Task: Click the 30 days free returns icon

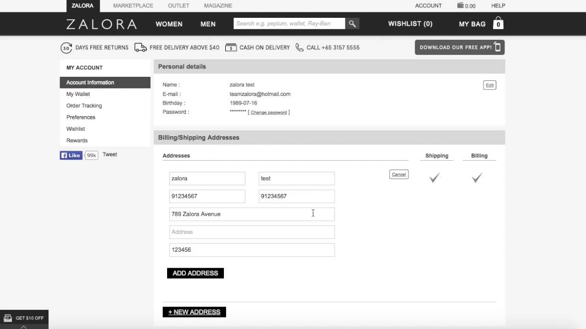Action: pos(66,48)
